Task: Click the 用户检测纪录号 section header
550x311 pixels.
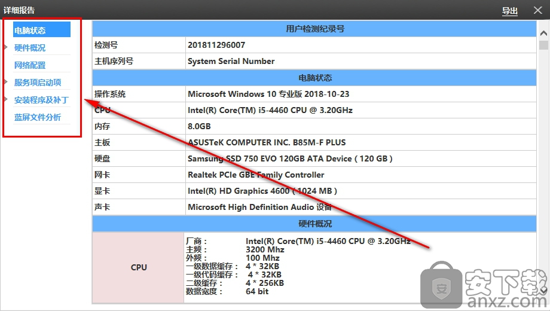Action: 314,29
